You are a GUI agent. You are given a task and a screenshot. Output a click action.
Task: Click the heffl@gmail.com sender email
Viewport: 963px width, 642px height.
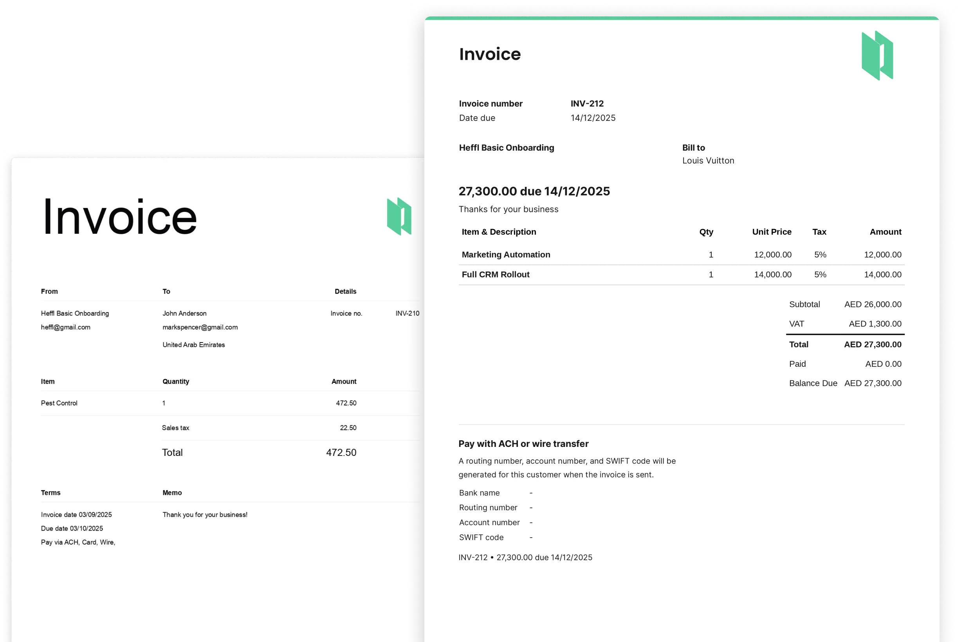[x=66, y=327]
